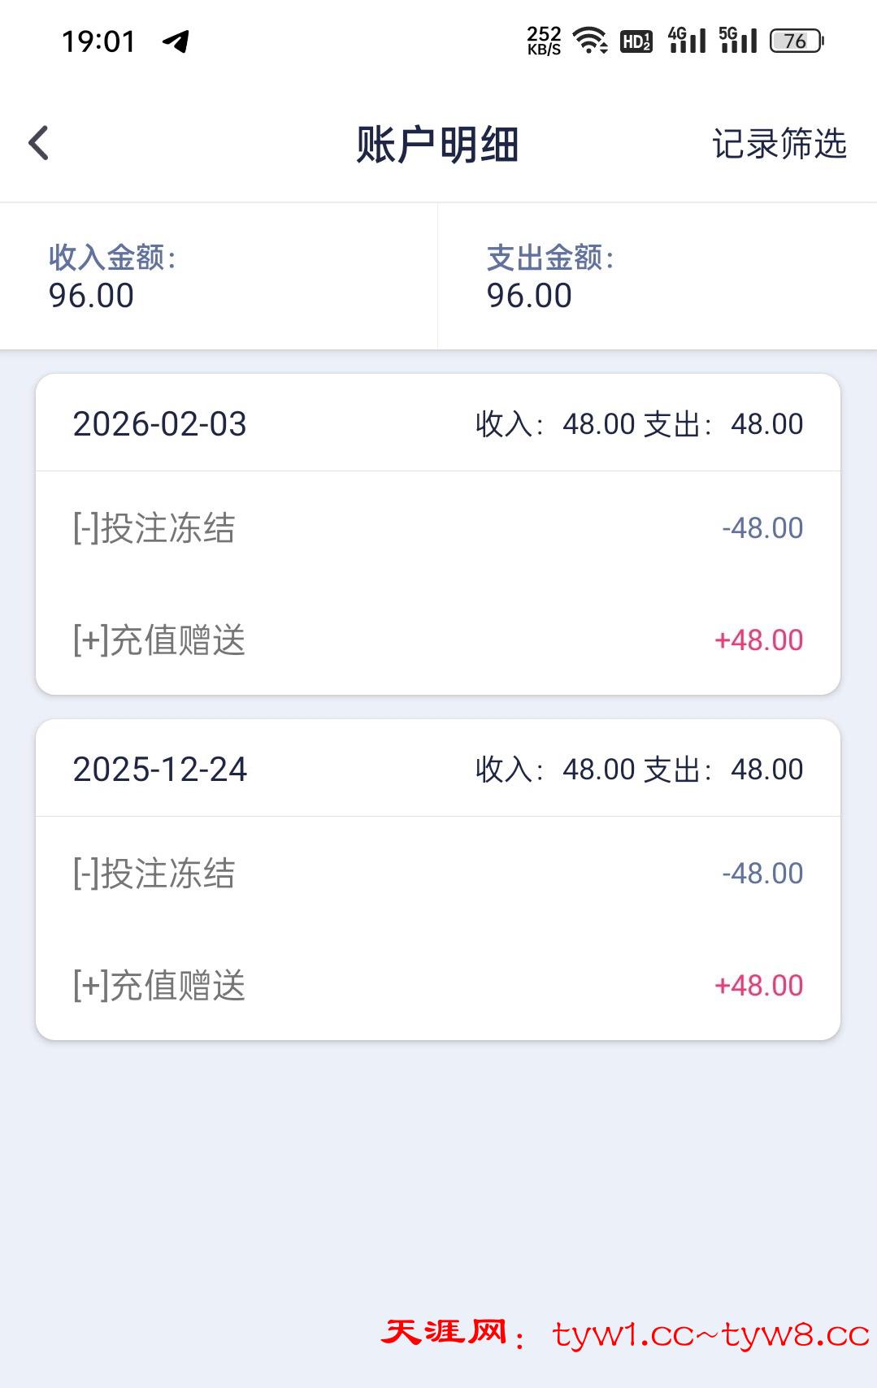The width and height of the screenshot is (877, 1388).
Task: Tap the HD2 indicator icon
Action: point(636,41)
